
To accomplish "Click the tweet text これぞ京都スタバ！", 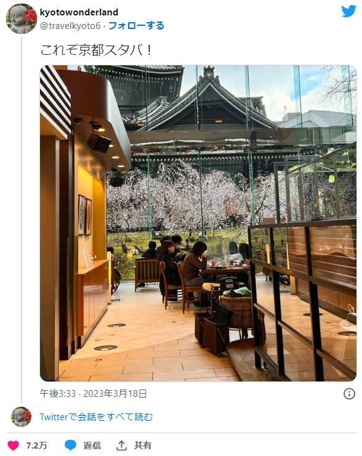I will 96,50.
